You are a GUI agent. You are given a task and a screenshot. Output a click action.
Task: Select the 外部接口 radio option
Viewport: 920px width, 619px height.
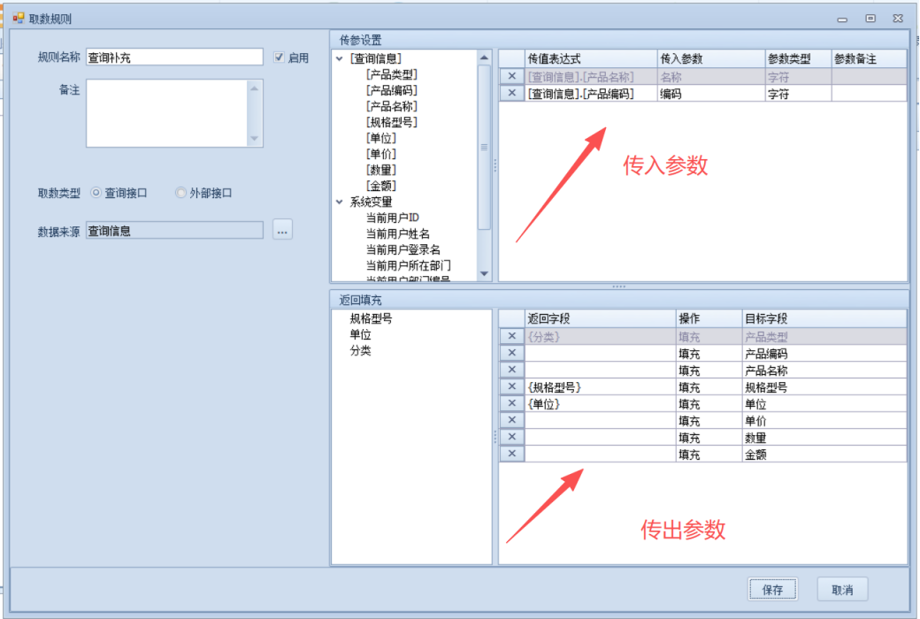[x=180, y=193]
